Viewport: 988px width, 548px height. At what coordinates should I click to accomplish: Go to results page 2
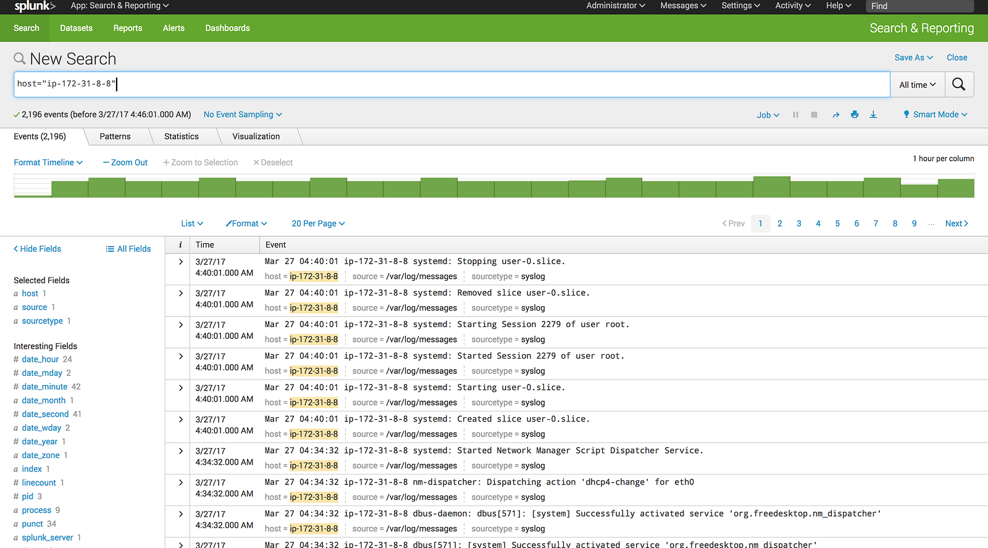[x=780, y=223]
